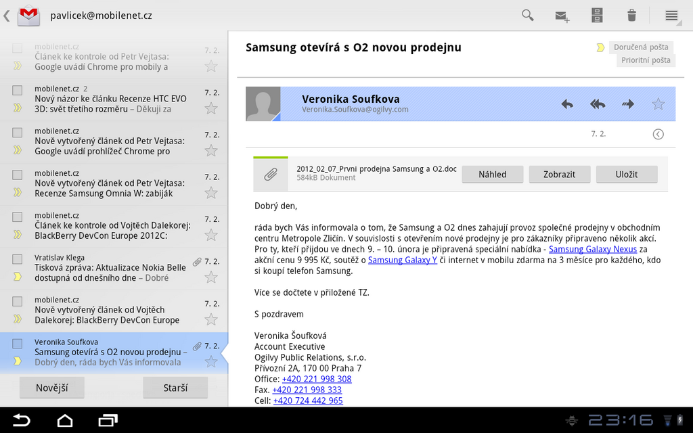Click the Starší button to see older emails

175,387
